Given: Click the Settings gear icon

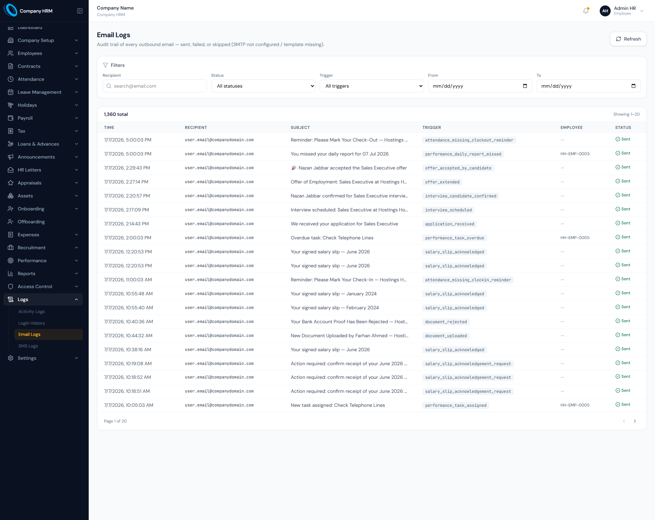Looking at the screenshot, I should pyautogui.click(x=11, y=358).
